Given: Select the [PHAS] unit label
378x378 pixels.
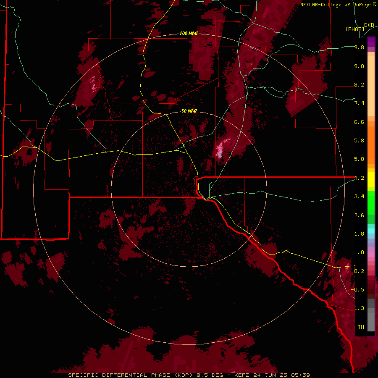Looking at the screenshot, I should [355, 29].
